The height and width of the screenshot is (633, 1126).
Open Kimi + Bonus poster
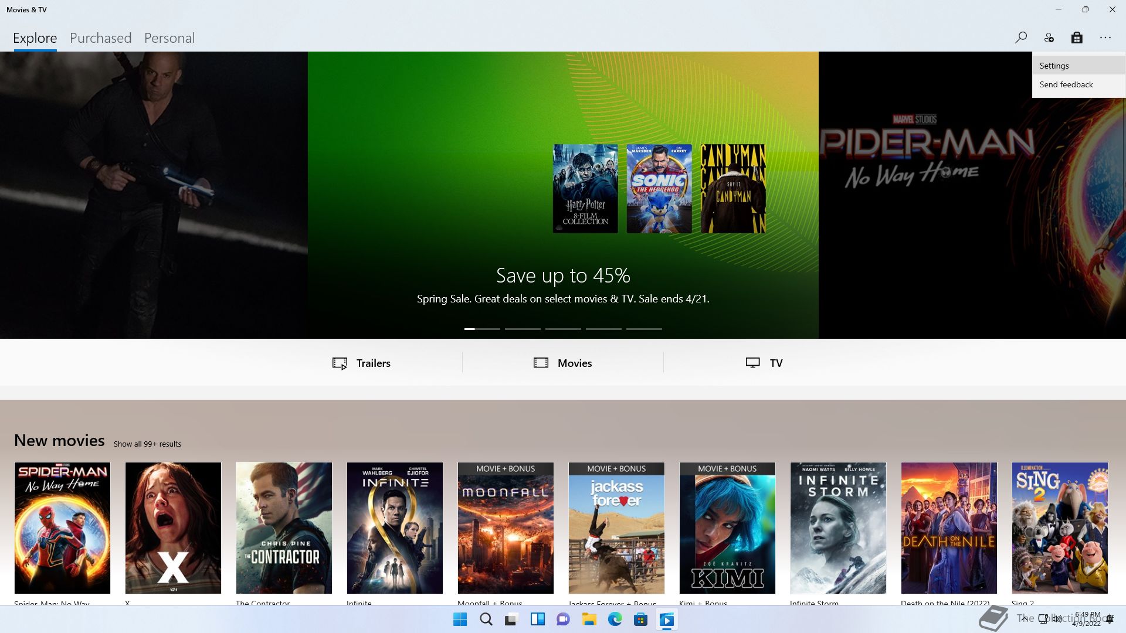[x=727, y=528]
